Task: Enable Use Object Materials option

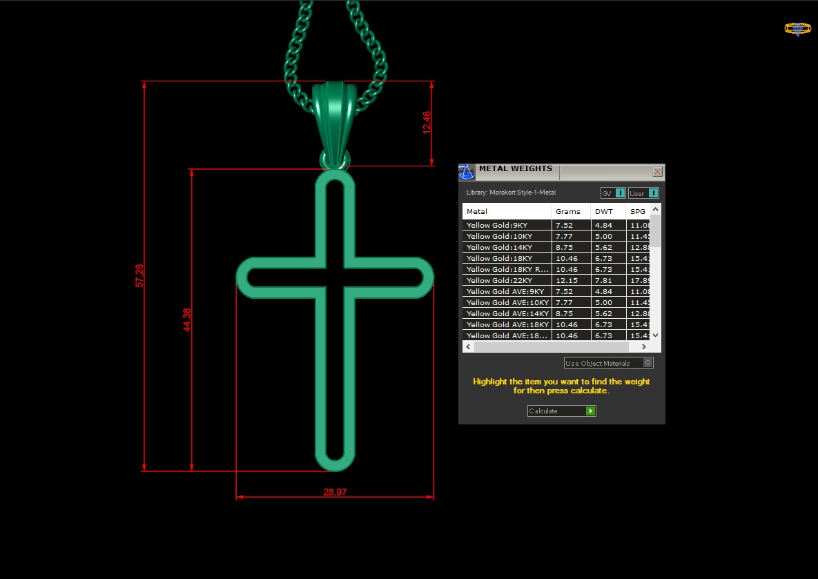Action: (608, 363)
